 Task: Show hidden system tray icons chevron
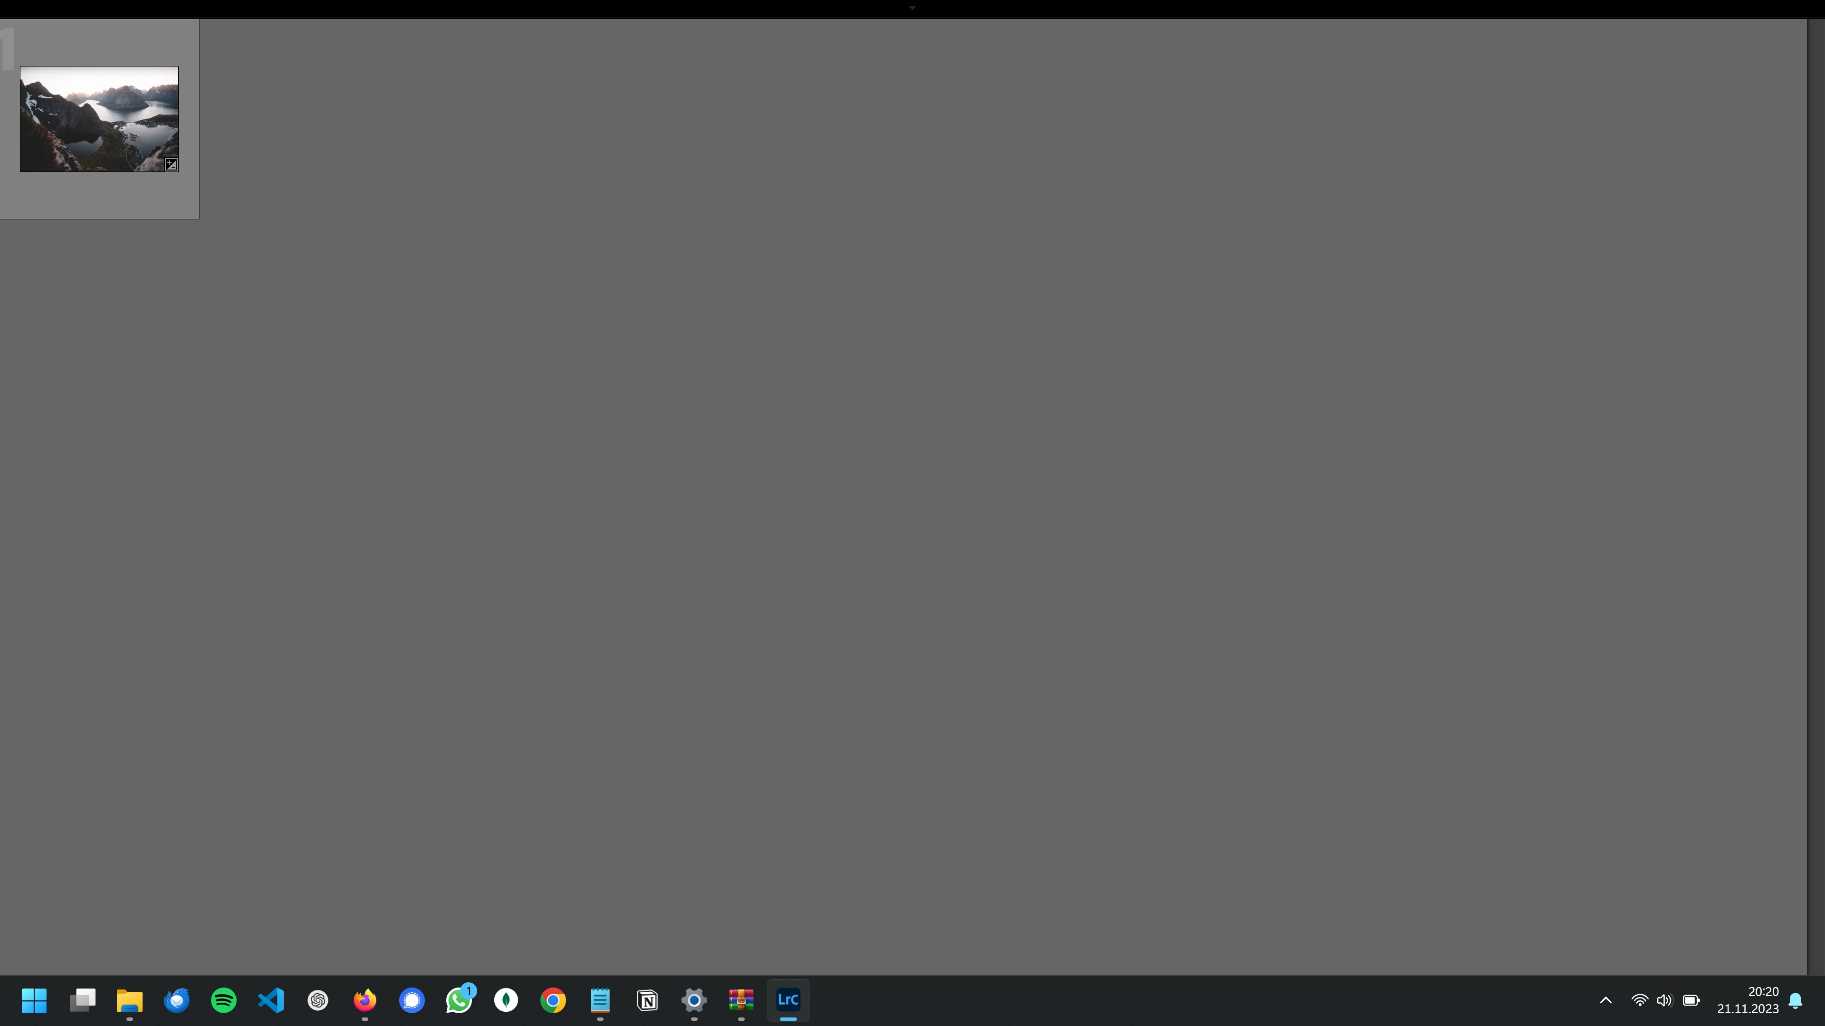1605,1000
